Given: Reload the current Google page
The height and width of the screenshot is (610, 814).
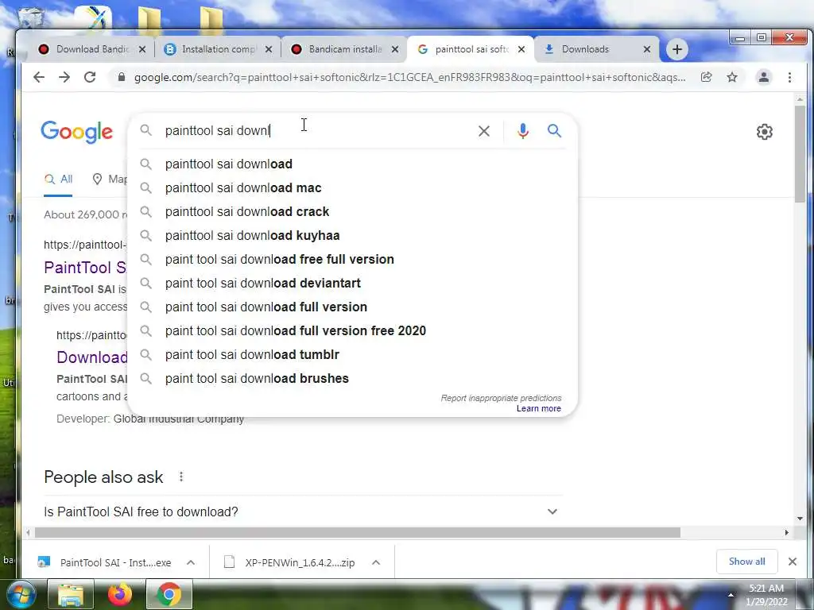Looking at the screenshot, I should tap(90, 77).
